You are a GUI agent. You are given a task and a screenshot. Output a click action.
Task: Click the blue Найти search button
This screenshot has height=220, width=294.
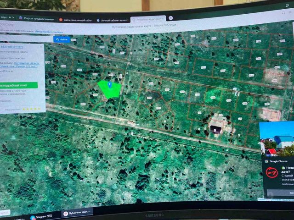[62, 39]
